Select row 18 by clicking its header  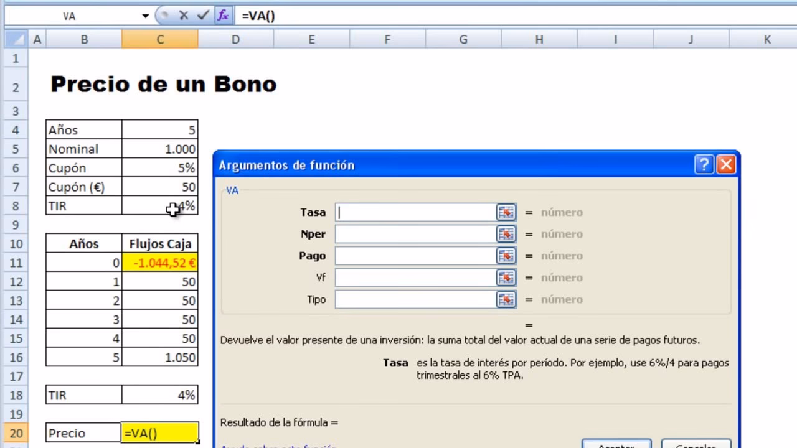click(x=16, y=394)
